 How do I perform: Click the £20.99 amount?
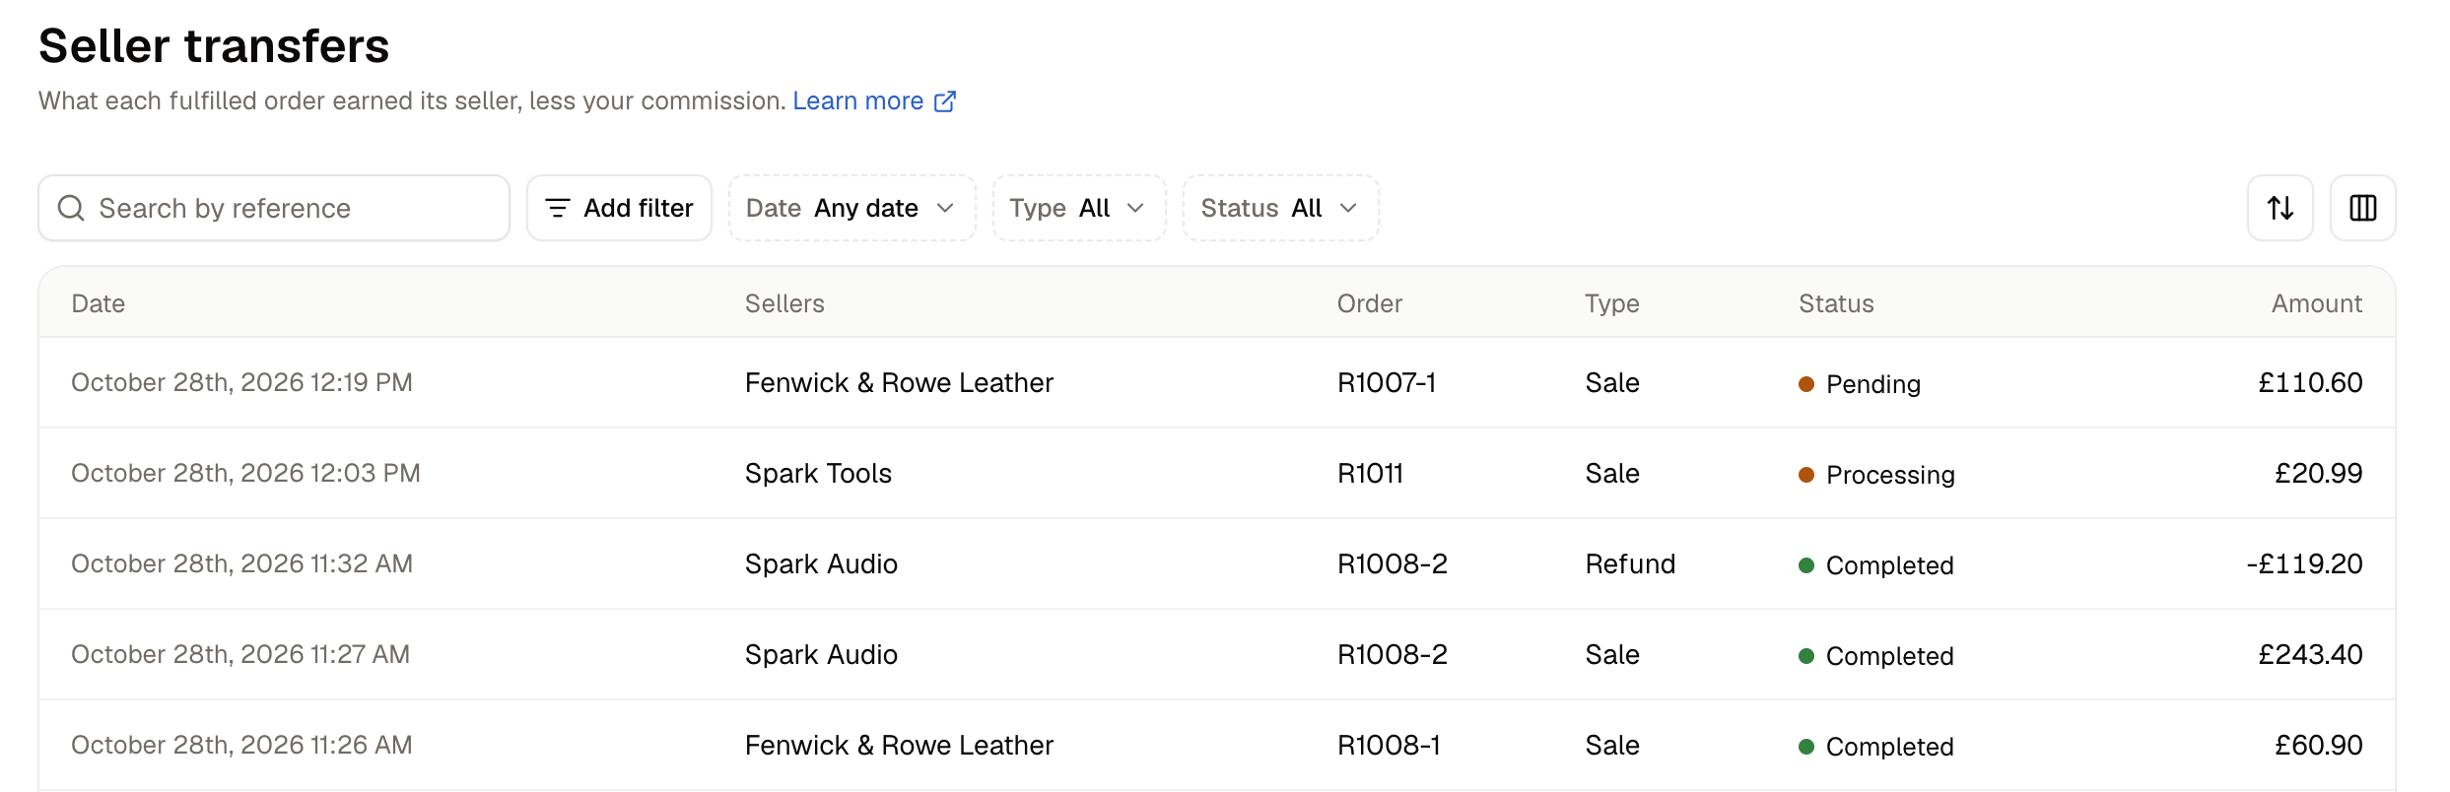[2318, 473]
